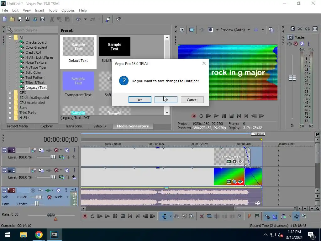
Task: Click Play From Start in timeline transport
Action: 100,216
